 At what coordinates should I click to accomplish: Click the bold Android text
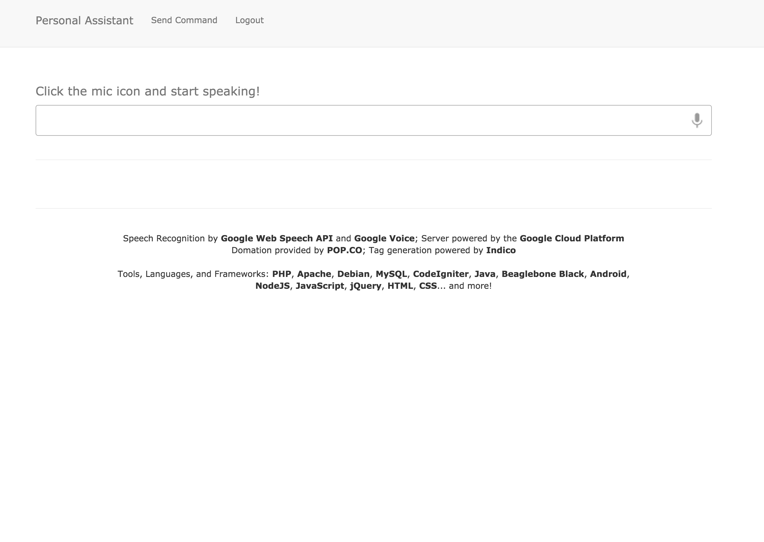[x=608, y=274]
